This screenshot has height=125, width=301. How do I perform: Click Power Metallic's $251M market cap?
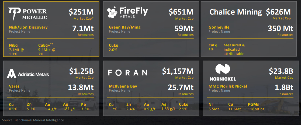pos(81,12)
